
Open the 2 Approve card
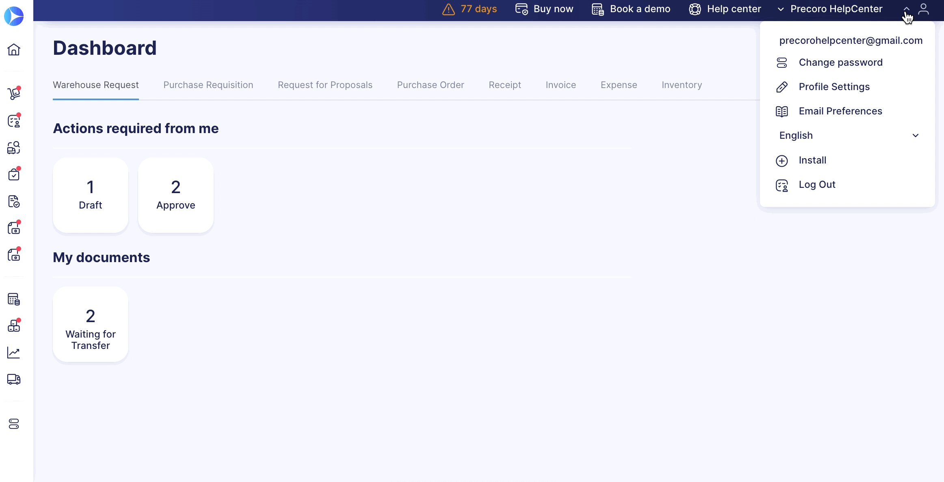pyautogui.click(x=176, y=195)
